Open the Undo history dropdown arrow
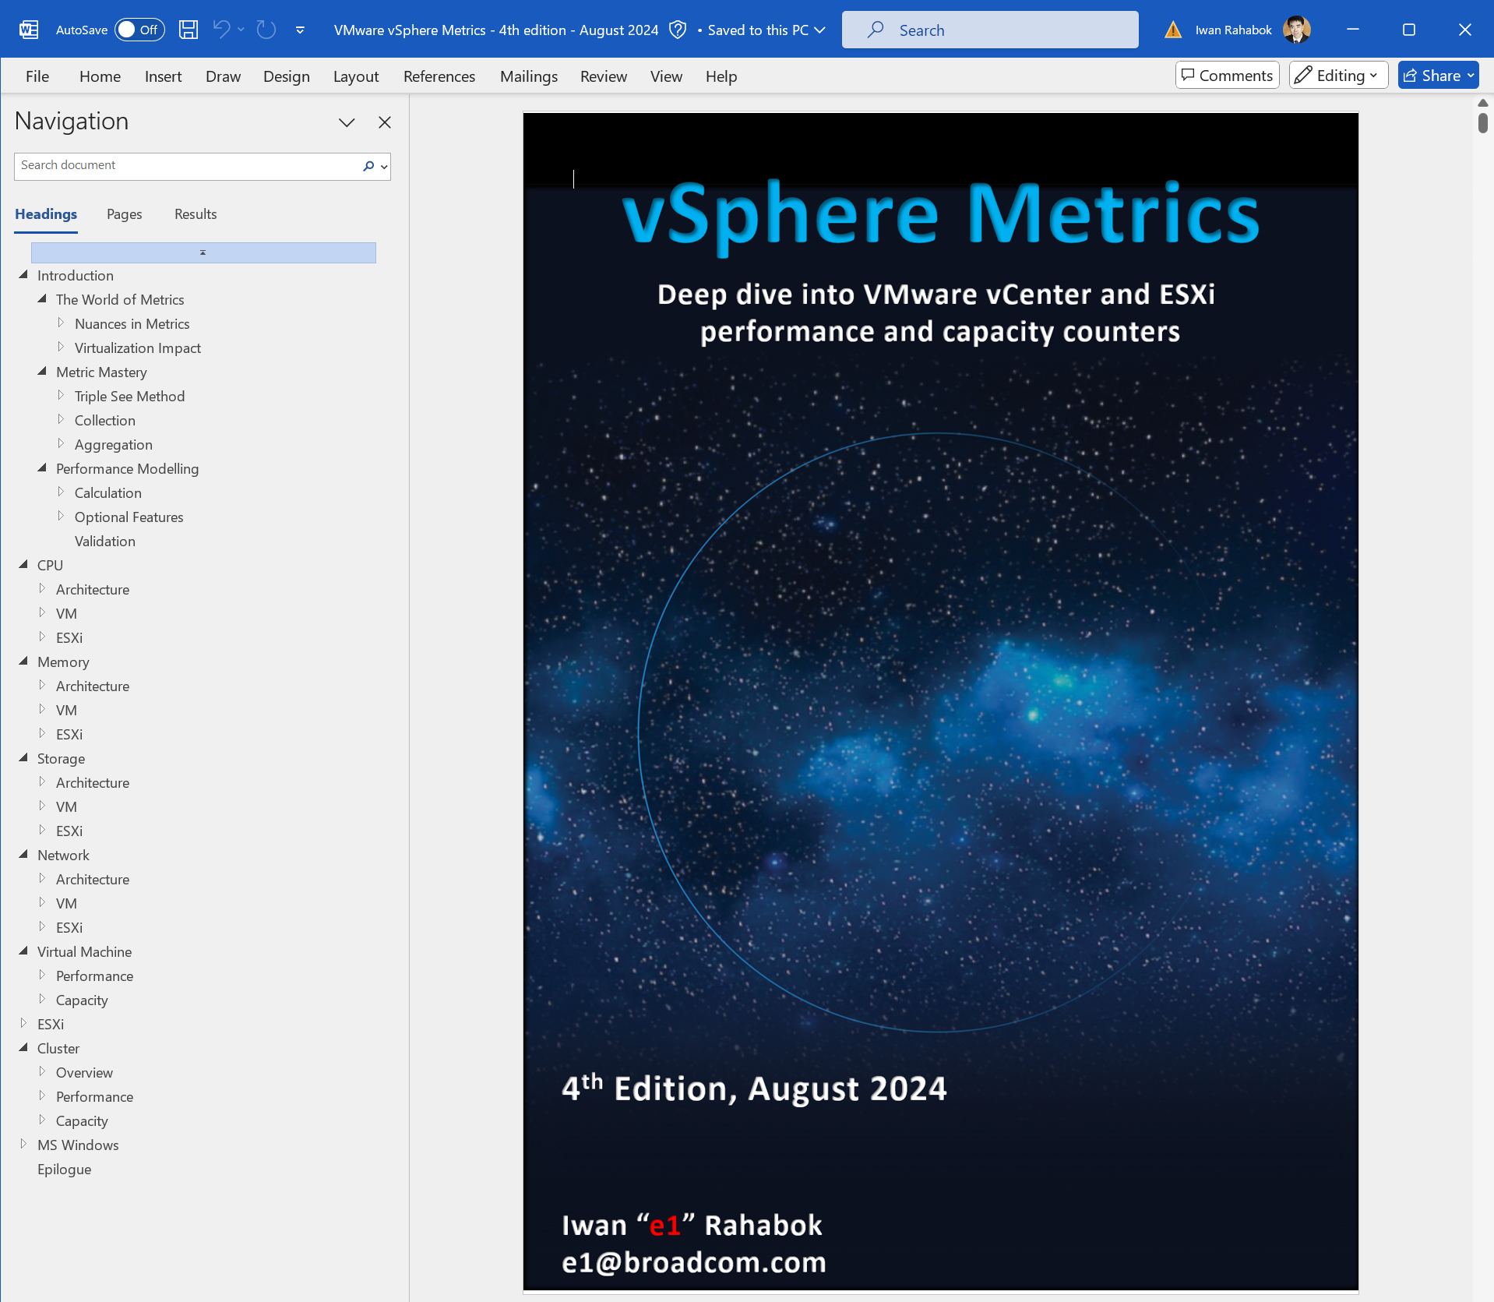Image resolution: width=1494 pixels, height=1302 pixels. (241, 30)
